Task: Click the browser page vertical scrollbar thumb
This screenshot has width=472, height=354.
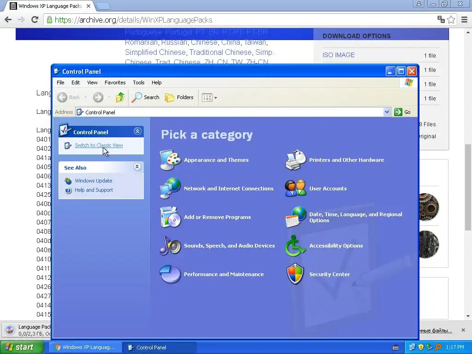Action: click(x=468, y=187)
